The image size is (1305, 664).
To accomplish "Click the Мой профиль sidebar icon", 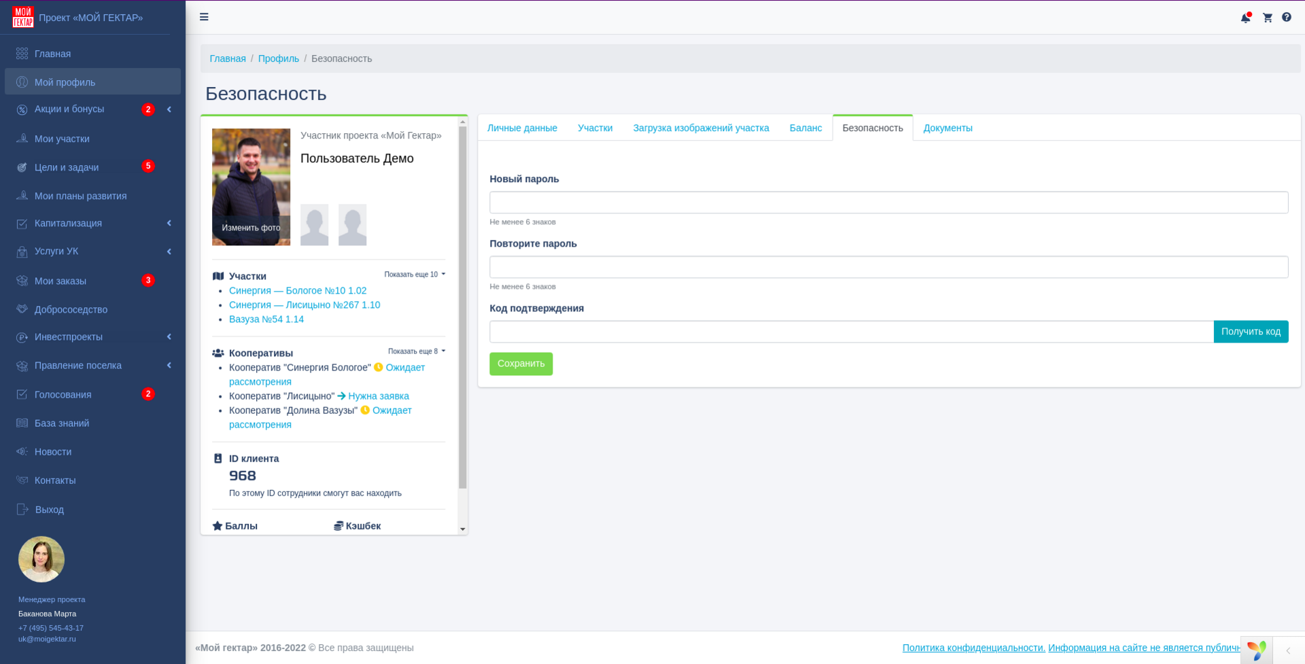I will click(x=22, y=82).
